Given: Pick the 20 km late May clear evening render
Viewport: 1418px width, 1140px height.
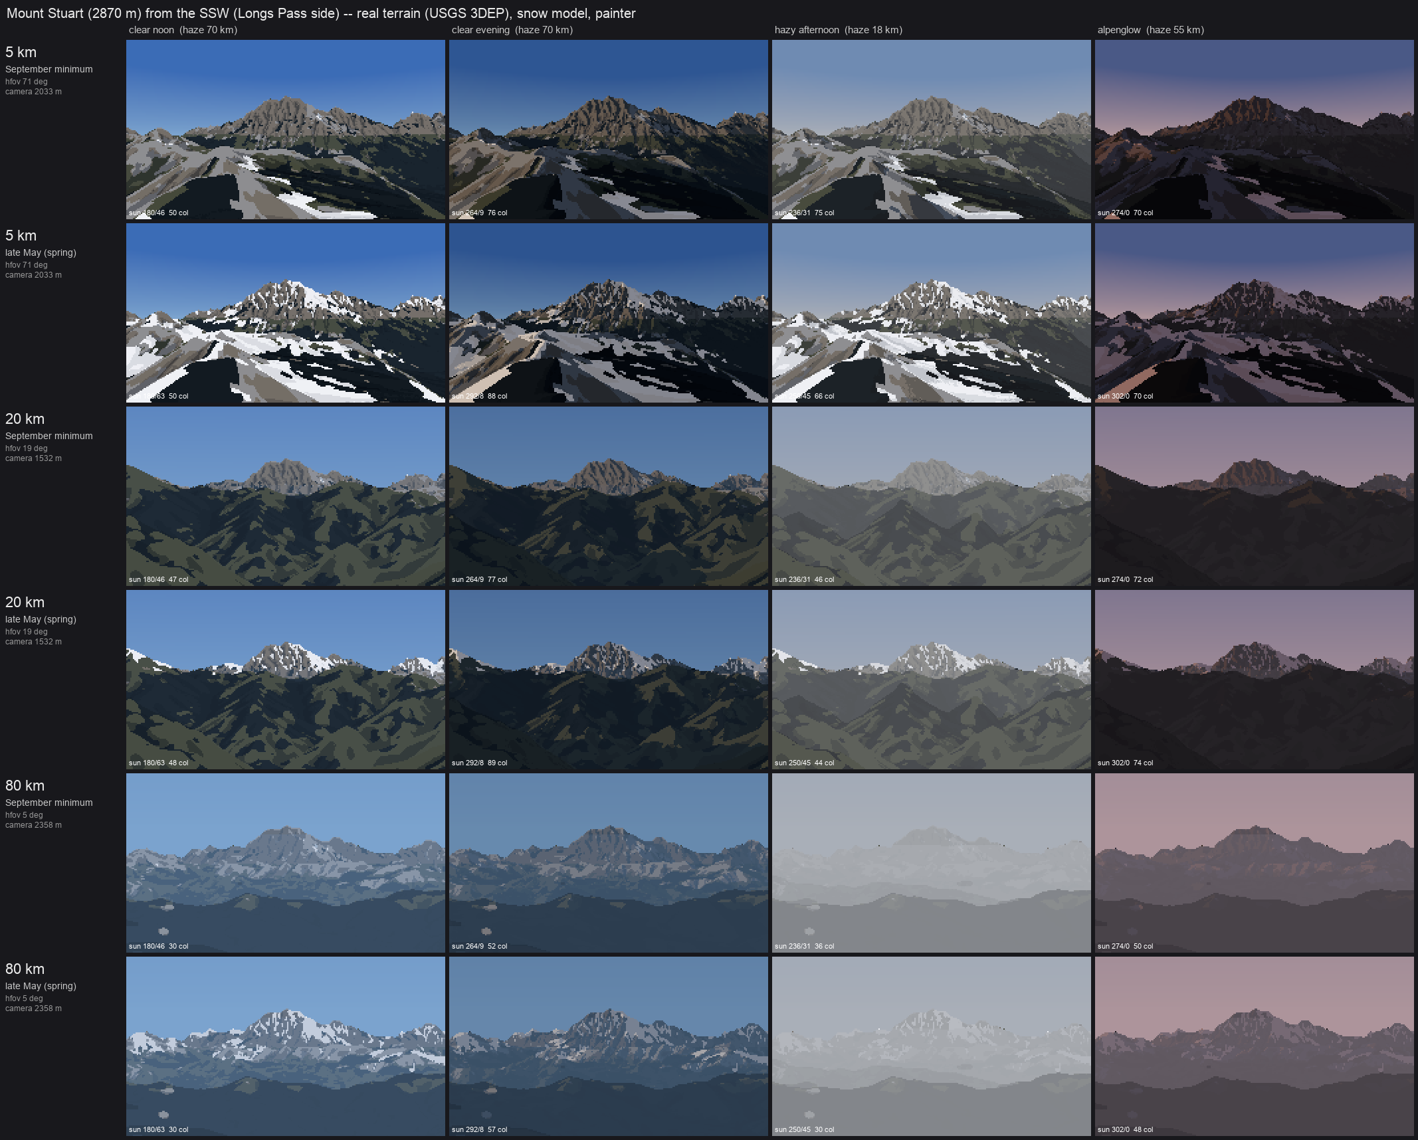Looking at the screenshot, I should (x=609, y=680).
